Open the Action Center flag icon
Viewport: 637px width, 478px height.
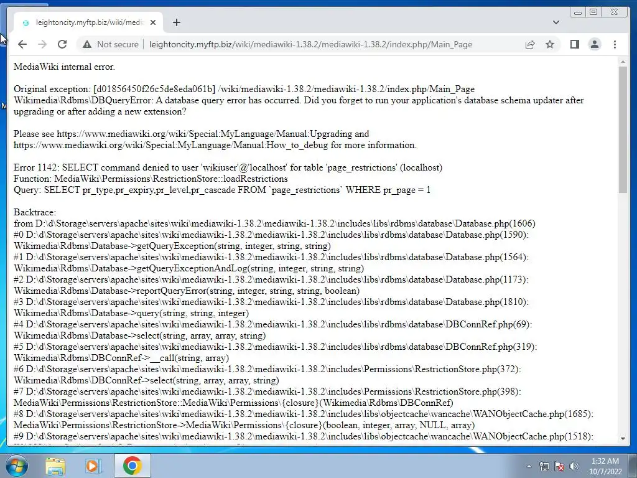click(x=559, y=466)
